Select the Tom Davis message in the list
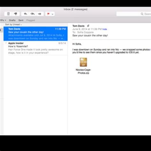The image size is (151, 151). (x=35, y=34)
